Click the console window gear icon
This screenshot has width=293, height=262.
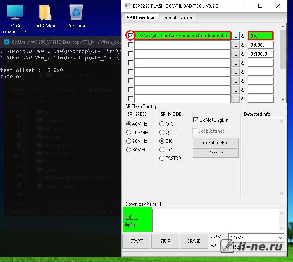click(x=7, y=42)
